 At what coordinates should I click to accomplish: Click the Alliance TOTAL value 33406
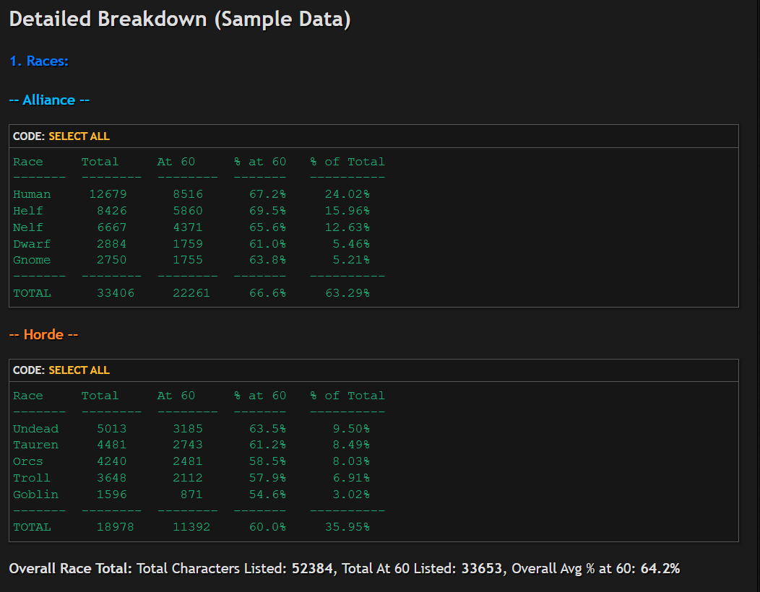click(116, 293)
